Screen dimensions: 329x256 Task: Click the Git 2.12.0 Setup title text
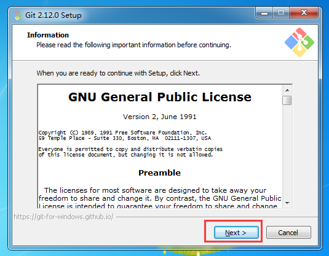(x=54, y=15)
